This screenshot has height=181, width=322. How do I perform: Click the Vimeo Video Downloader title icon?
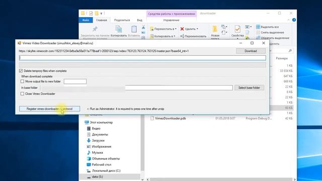[19, 43]
